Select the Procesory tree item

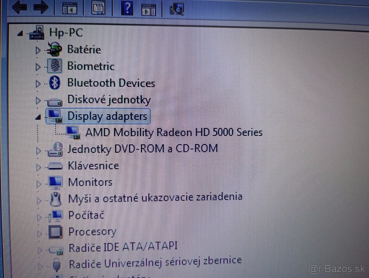pos(92,232)
